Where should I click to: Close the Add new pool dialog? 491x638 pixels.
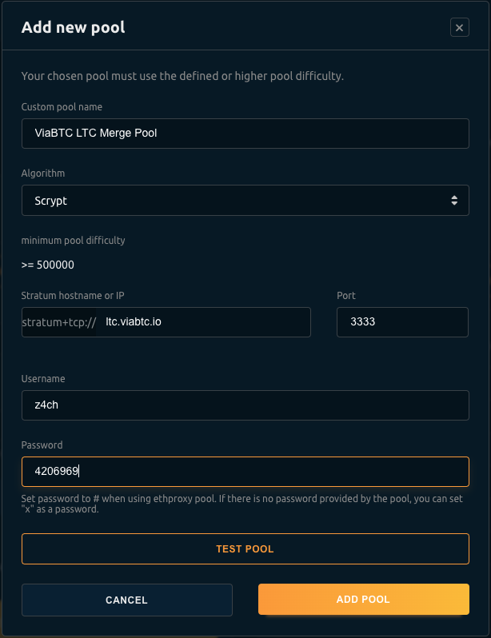(460, 28)
